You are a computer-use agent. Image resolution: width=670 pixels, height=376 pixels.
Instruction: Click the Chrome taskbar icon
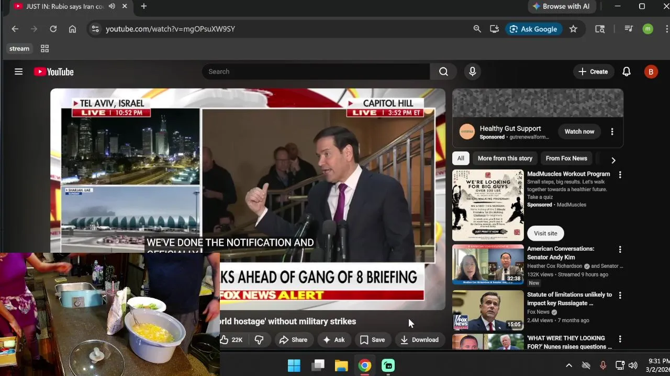click(365, 366)
